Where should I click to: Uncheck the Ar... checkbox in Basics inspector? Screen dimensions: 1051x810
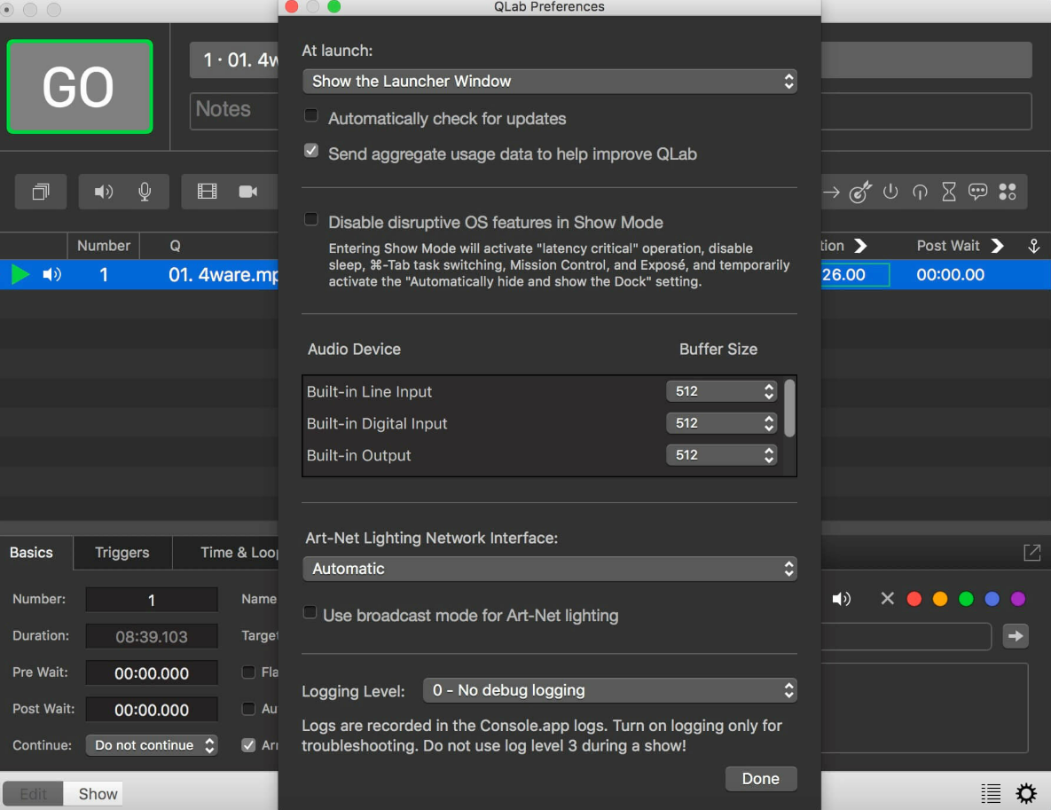tap(248, 745)
